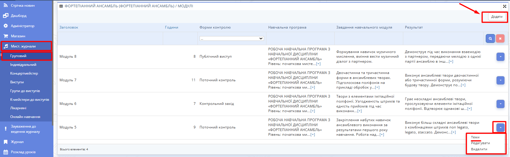Open actions dropdown for Модуль 8
Screen dimensions: 510x157
(500, 57)
